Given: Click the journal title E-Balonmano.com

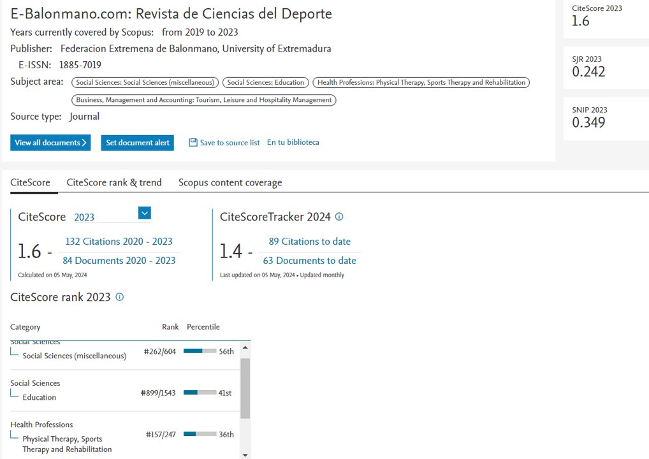Looking at the screenshot, I should pos(171,13).
